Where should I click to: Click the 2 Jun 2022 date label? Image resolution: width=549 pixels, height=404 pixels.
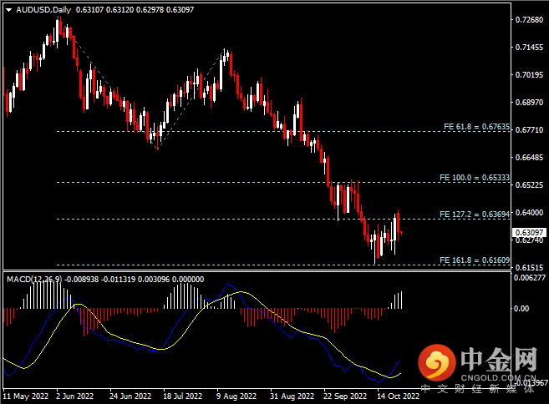(75, 396)
